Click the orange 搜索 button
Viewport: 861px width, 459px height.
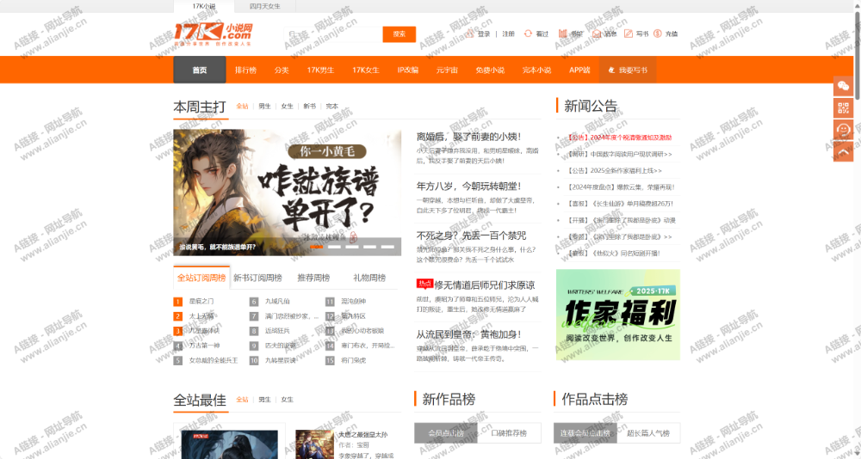(x=400, y=34)
